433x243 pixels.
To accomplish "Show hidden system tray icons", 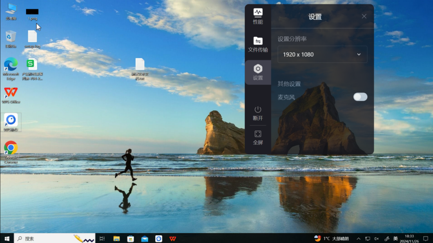I will coord(358,238).
